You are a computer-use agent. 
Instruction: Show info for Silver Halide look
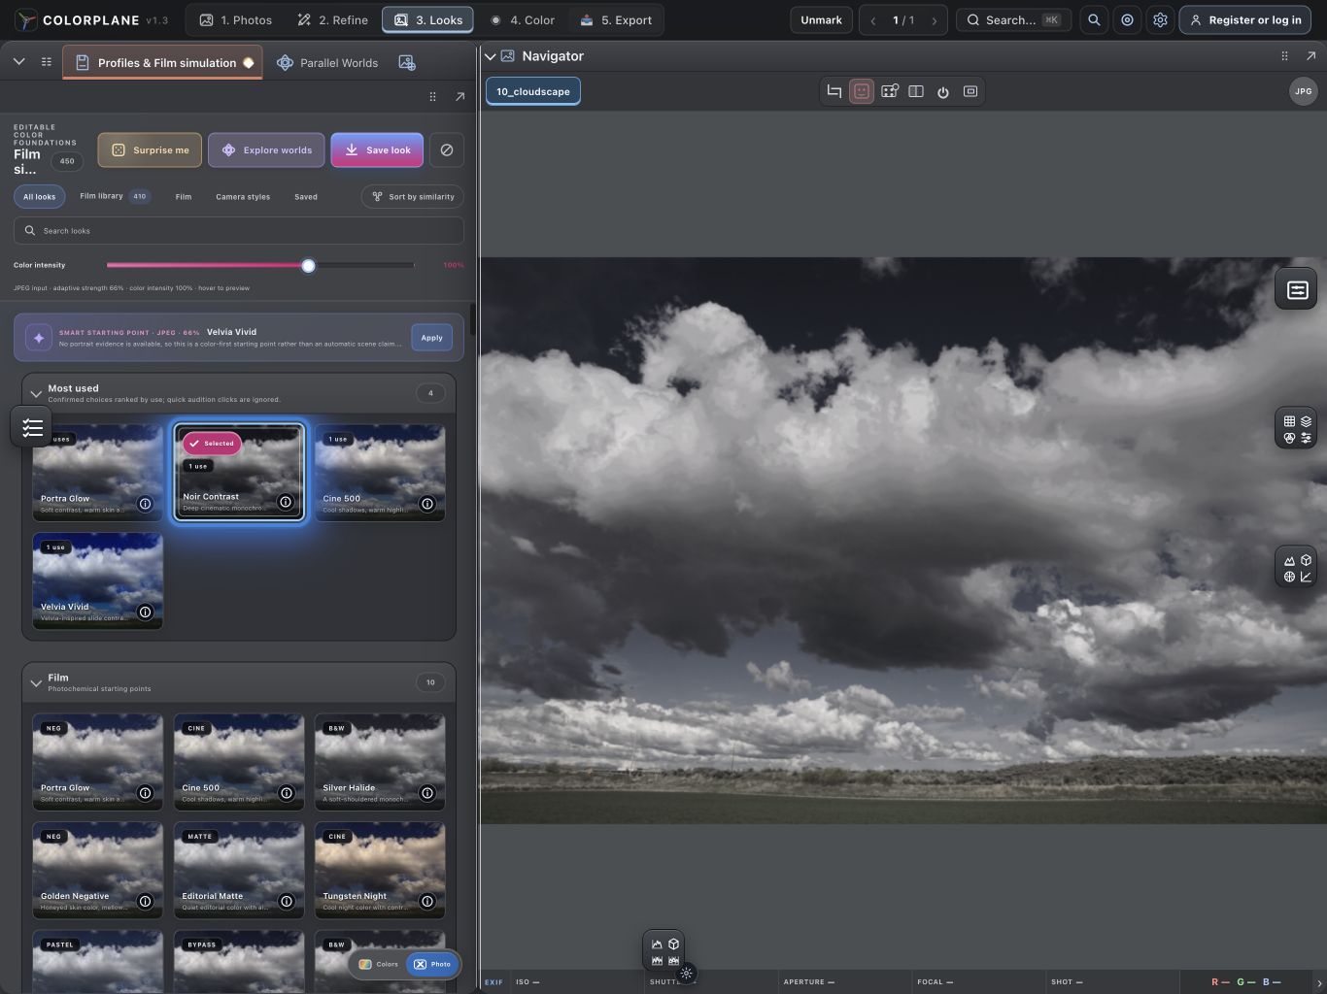pos(427,793)
